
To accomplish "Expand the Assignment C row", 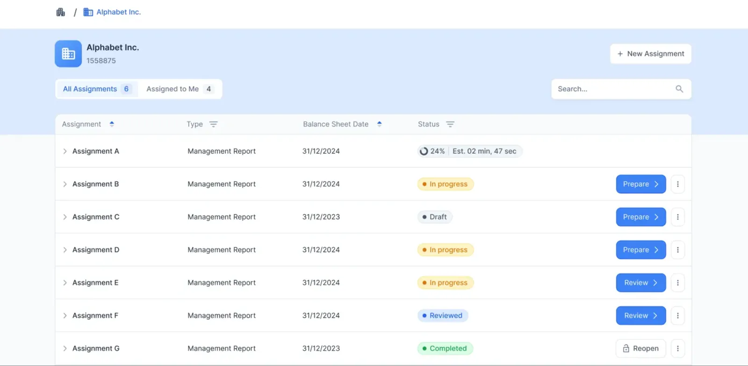I will 65,217.
